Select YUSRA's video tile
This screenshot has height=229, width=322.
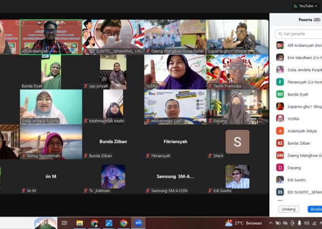pos(175,72)
